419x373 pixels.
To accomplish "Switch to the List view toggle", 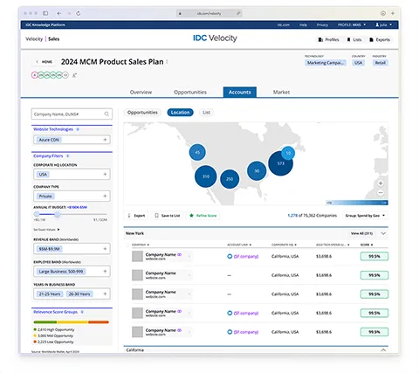I will point(206,113).
